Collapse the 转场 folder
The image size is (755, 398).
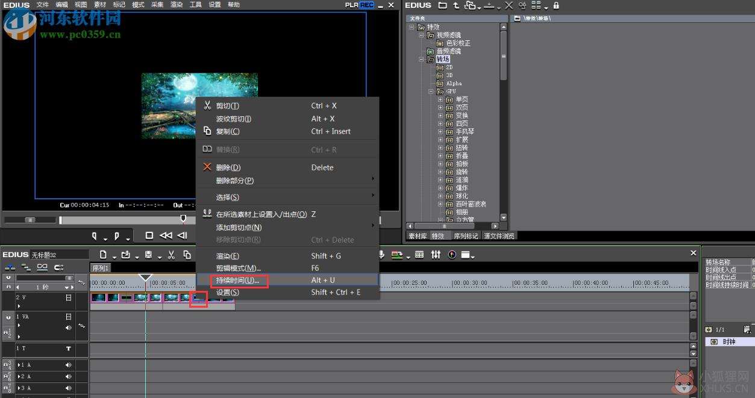coord(421,59)
